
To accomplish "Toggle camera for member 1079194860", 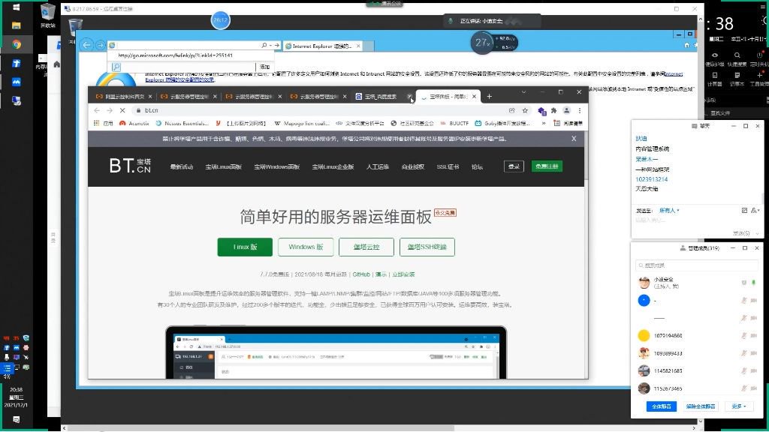I will (x=754, y=335).
